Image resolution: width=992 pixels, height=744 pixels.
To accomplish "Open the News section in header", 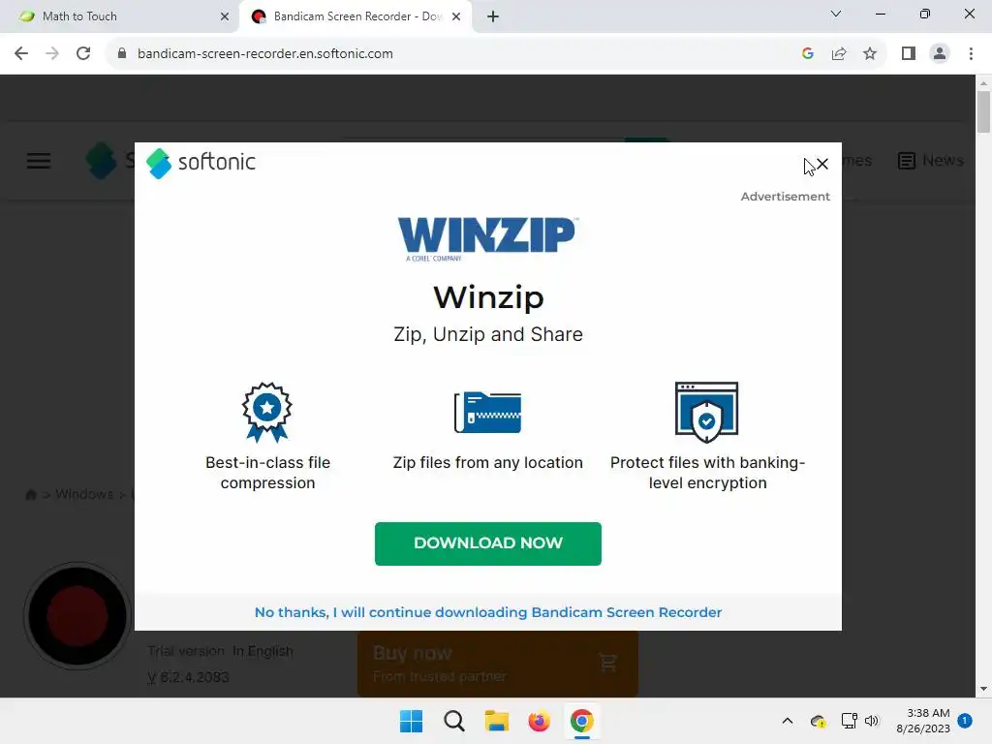I will click(931, 161).
